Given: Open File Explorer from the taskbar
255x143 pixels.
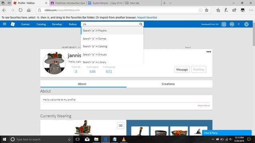Looking at the screenshot, I should [x=96, y=139].
